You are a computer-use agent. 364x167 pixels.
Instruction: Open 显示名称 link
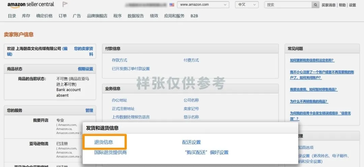tap(191, 117)
